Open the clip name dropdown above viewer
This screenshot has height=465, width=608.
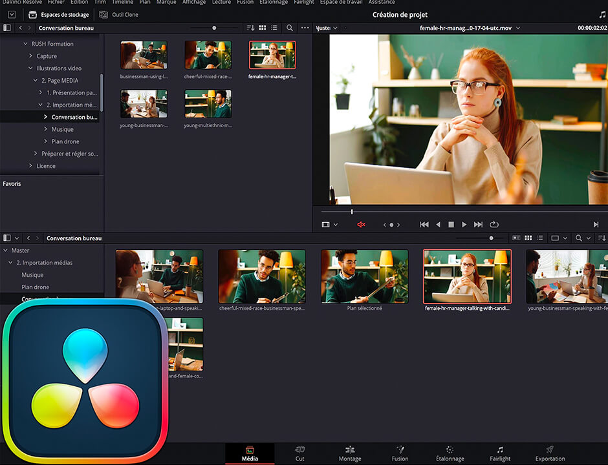click(x=517, y=28)
